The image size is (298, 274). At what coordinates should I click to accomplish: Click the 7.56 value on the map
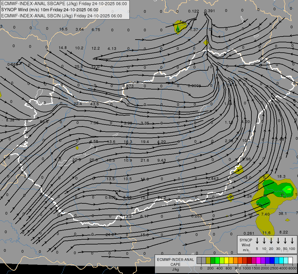point(94,123)
